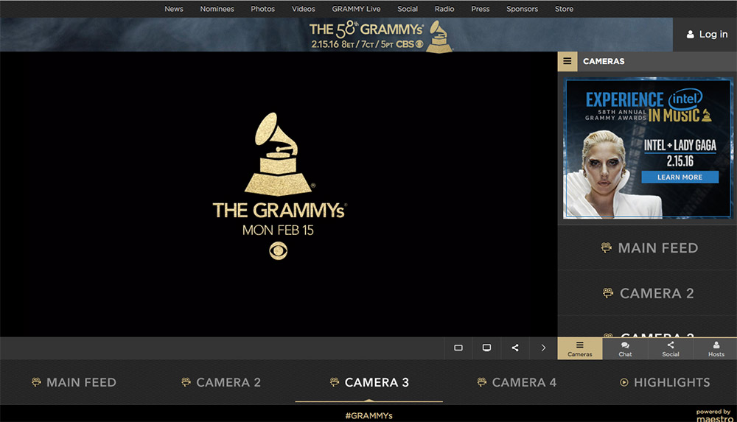Choose Main Feed in bottom bar

pos(74,382)
